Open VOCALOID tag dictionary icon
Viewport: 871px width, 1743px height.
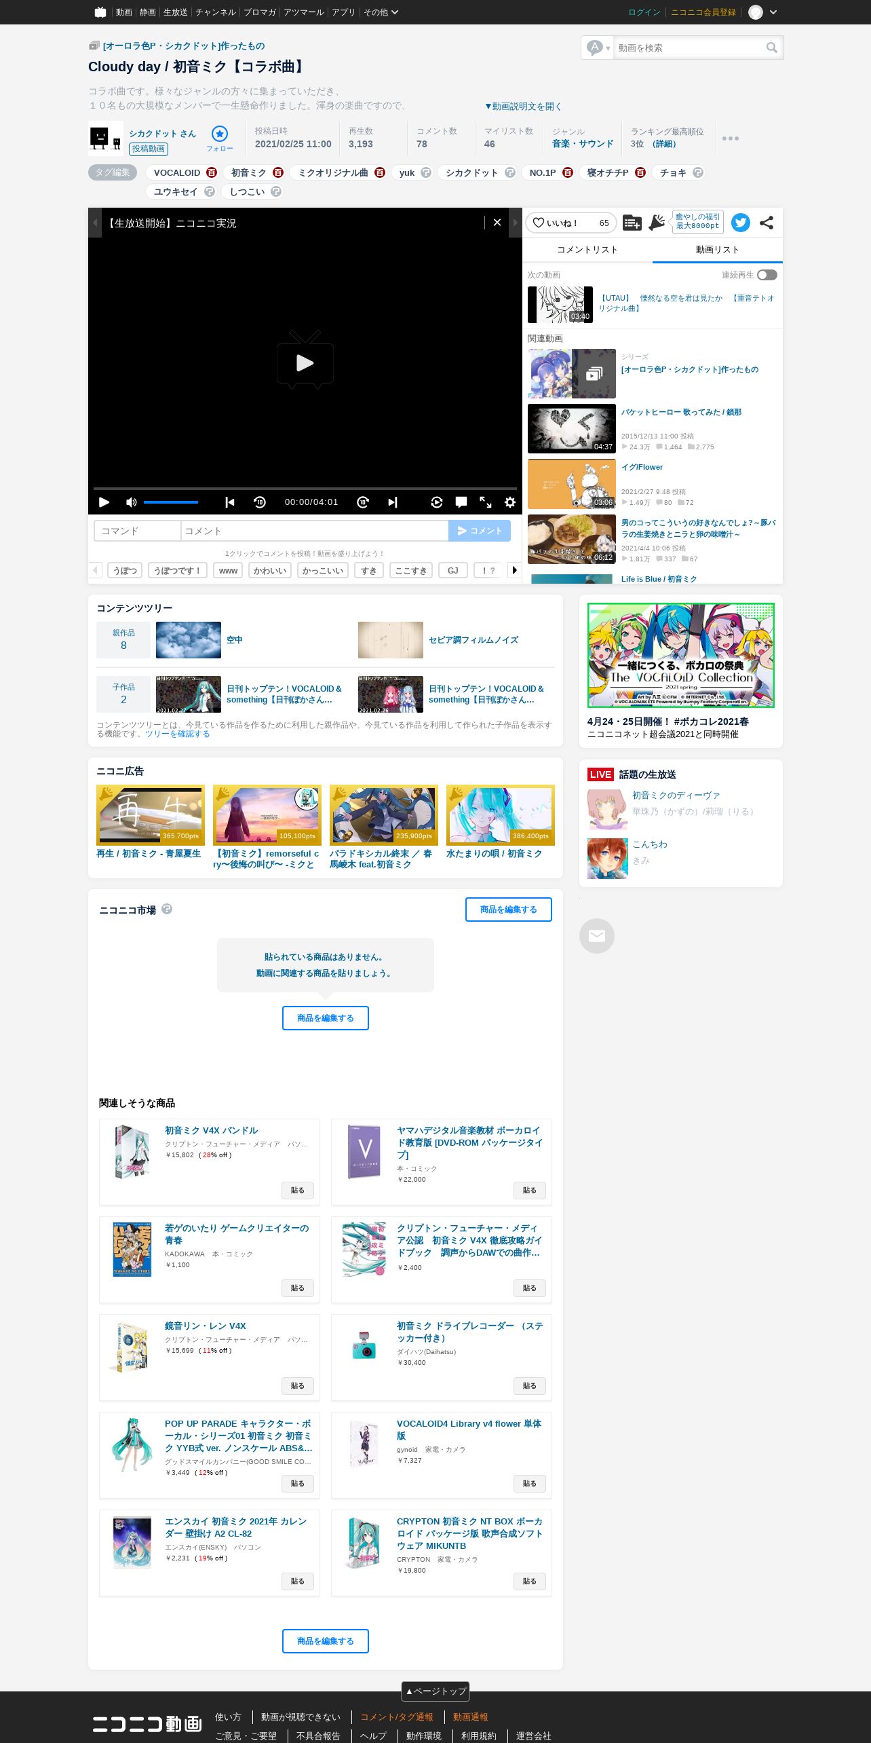coord(212,172)
